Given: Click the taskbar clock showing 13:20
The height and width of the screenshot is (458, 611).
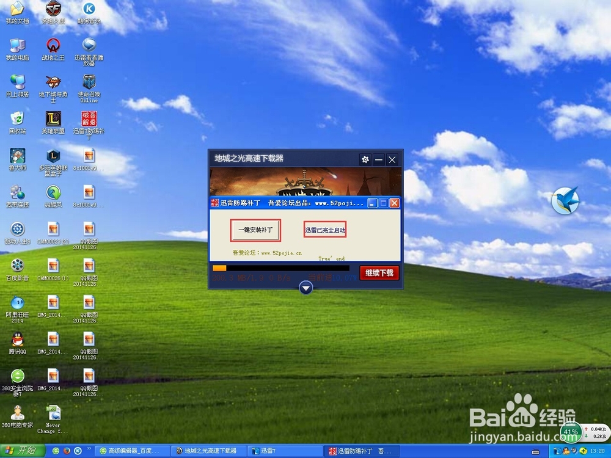Looking at the screenshot, I should 598,451.
